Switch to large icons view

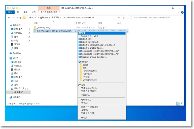click(x=182, y=104)
